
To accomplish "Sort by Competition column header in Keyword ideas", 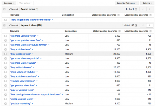I will pyautogui.click(x=71, y=31).
